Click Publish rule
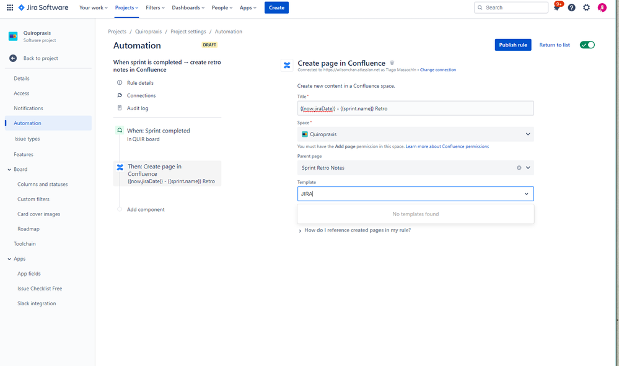The height and width of the screenshot is (366, 619). click(513, 45)
